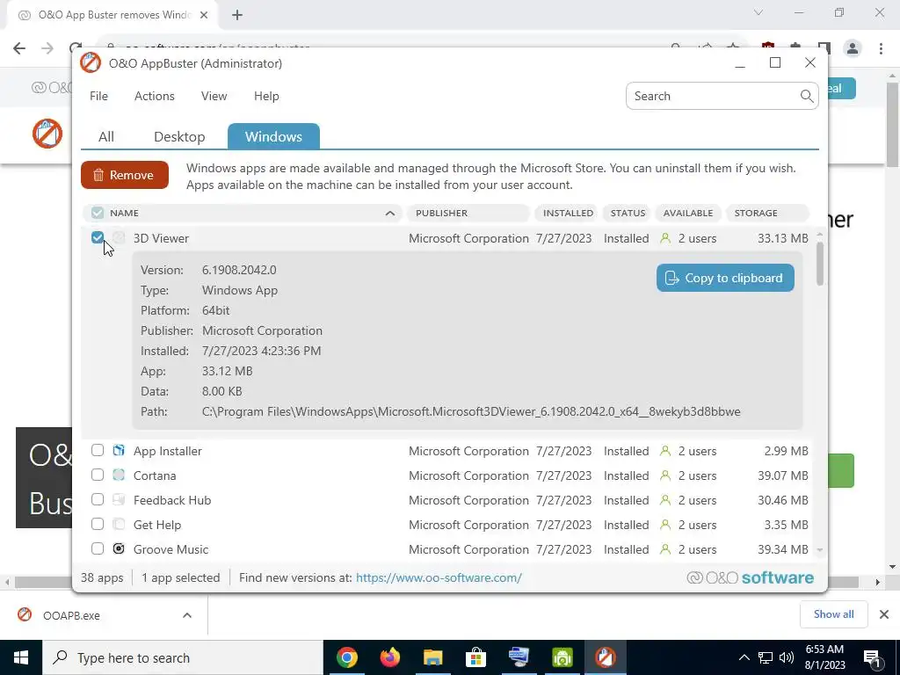The image size is (900, 675).
Task: Click the NAME column sort arrow
Action: pyautogui.click(x=390, y=213)
